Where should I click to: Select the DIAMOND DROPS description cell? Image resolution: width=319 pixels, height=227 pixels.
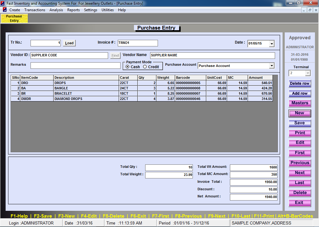(86, 99)
